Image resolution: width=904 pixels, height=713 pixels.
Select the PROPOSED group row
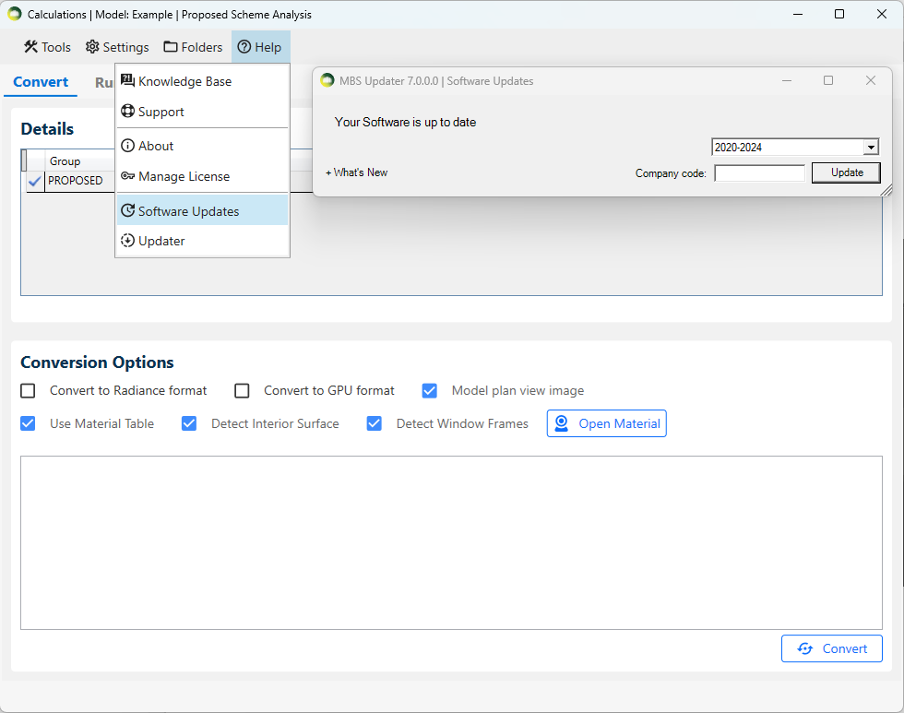click(76, 181)
